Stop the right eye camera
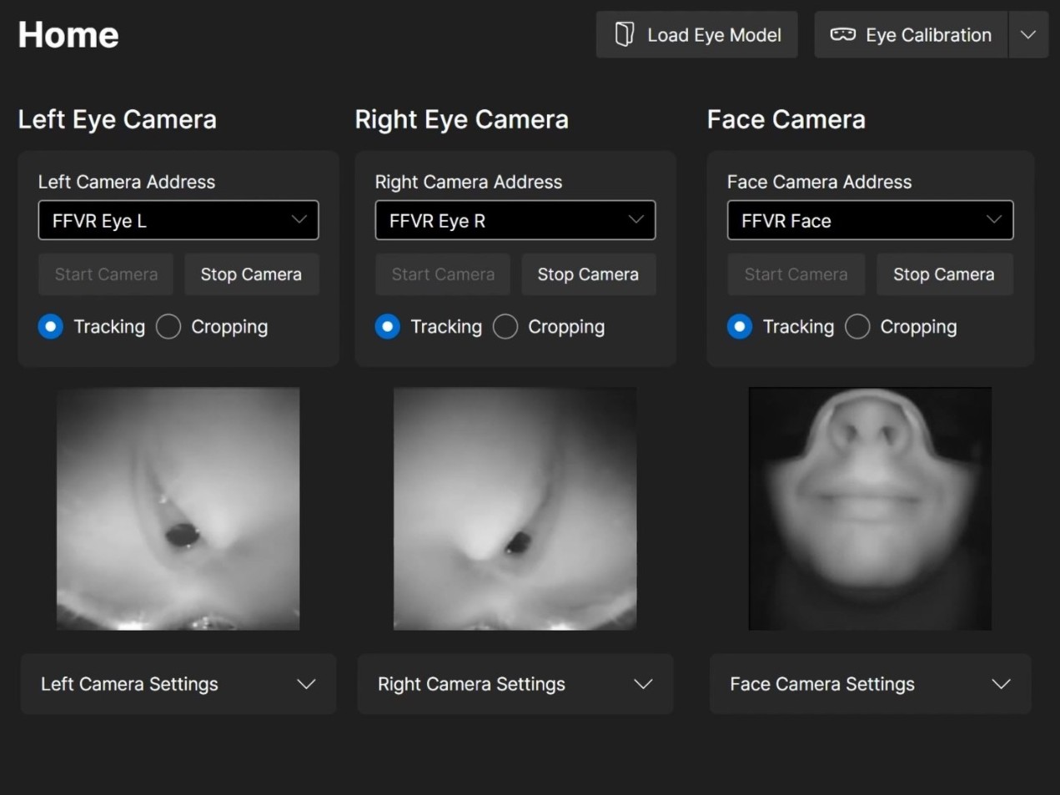1060x795 pixels. tap(588, 274)
